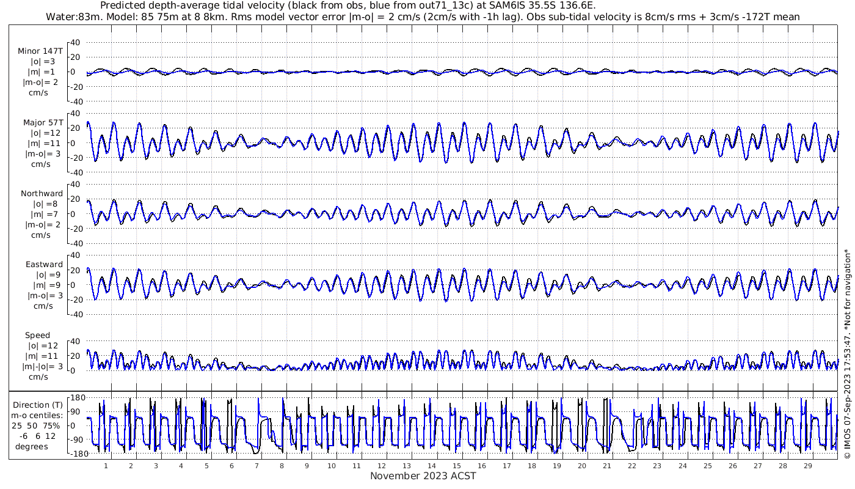Select day 15 on the date axis
Viewport: 855px width, 489px height.
(457, 465)
